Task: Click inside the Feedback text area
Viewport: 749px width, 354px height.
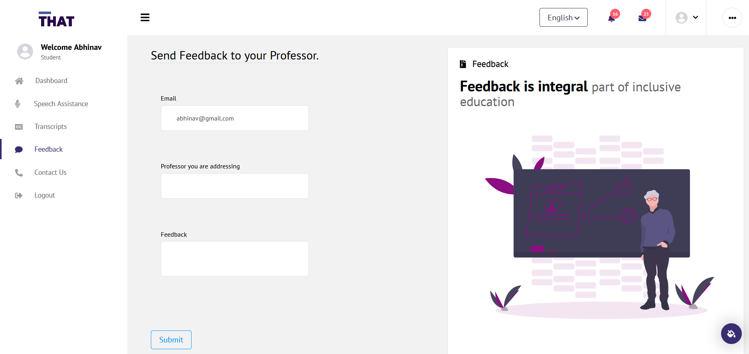Action: (x=235, y=259)
